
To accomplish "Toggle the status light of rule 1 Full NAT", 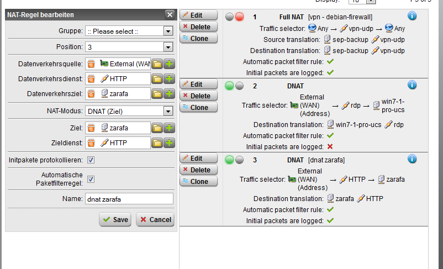I will tap(235, 17).
